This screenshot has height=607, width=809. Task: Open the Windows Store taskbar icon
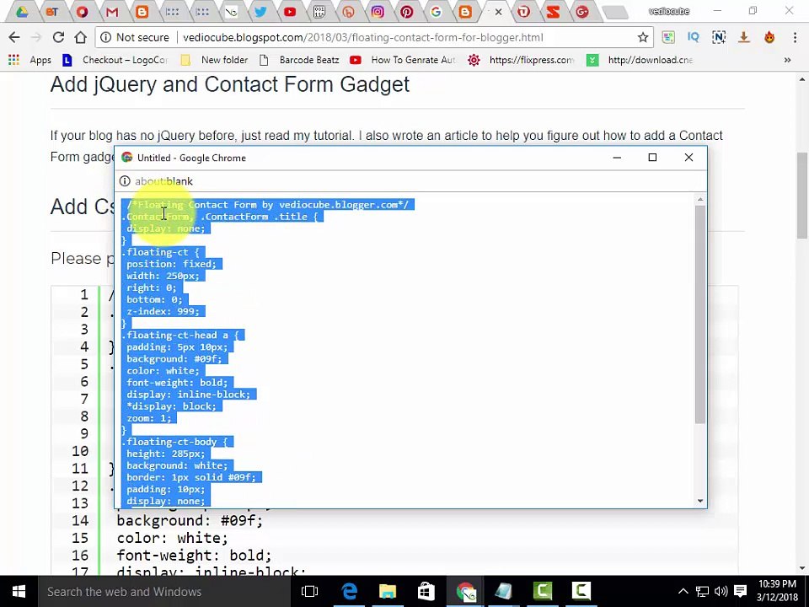(426, 592)
